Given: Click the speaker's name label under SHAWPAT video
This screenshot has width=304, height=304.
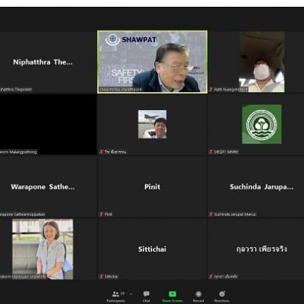Looking at the screenshot, I should click(x=121, y=90).
